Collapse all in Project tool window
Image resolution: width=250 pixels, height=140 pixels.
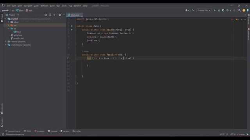tap(54, 15)
